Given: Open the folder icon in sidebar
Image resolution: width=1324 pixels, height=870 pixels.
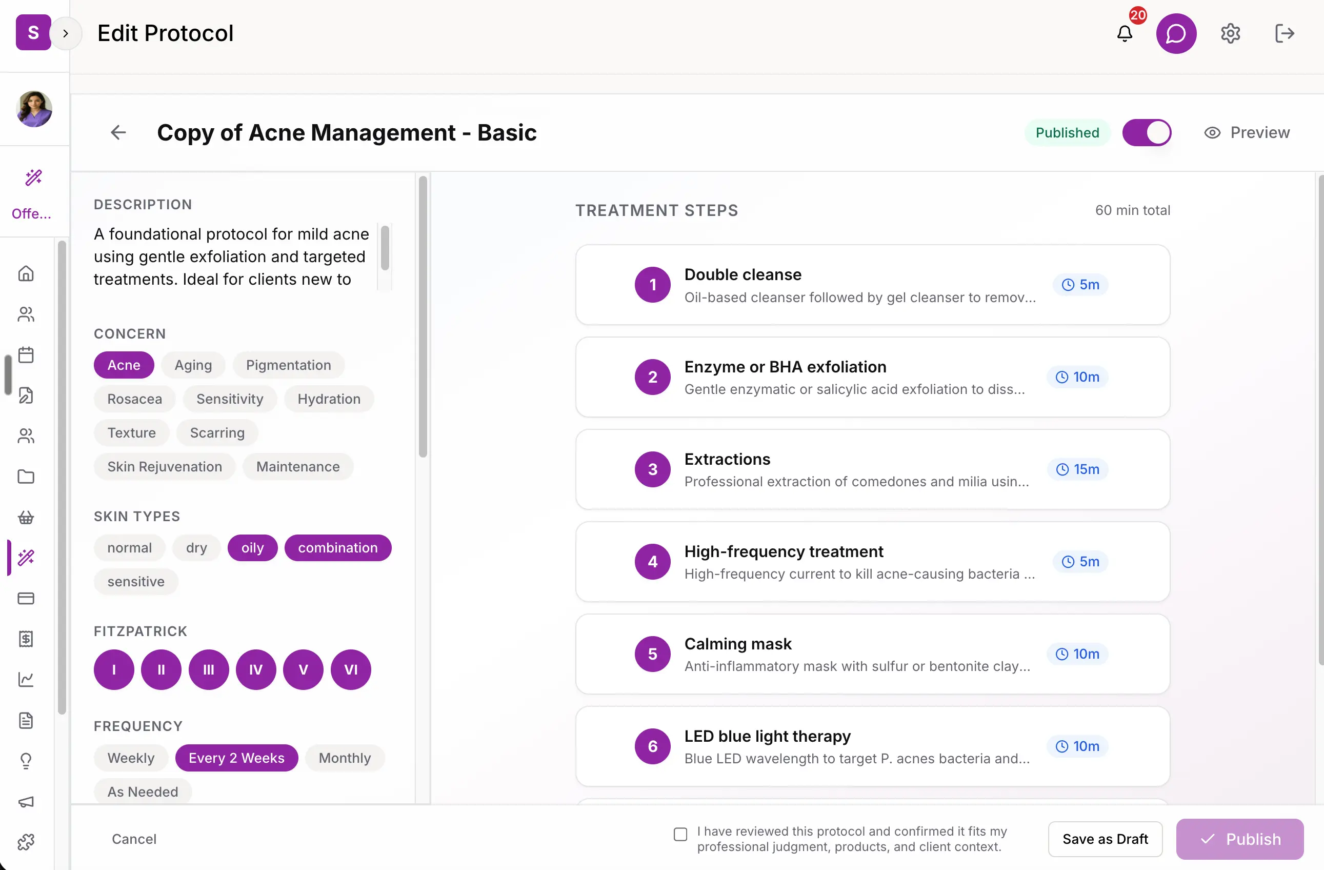Looking at the screenshot, I should 26,477.
